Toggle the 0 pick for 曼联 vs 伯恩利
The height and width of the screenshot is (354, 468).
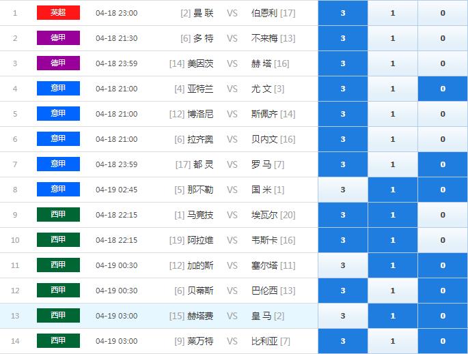coord(443,13)
